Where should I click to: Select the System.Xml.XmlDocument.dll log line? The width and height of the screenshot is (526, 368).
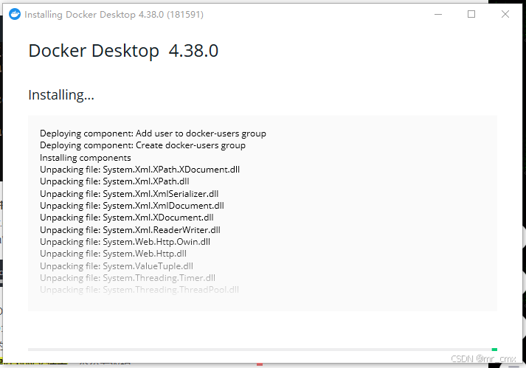[132, 206]
